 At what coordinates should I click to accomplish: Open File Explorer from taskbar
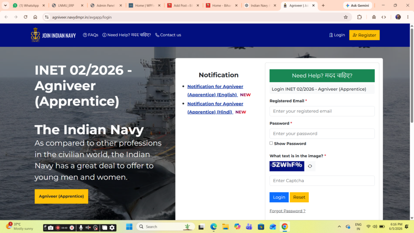coord(225,227)
